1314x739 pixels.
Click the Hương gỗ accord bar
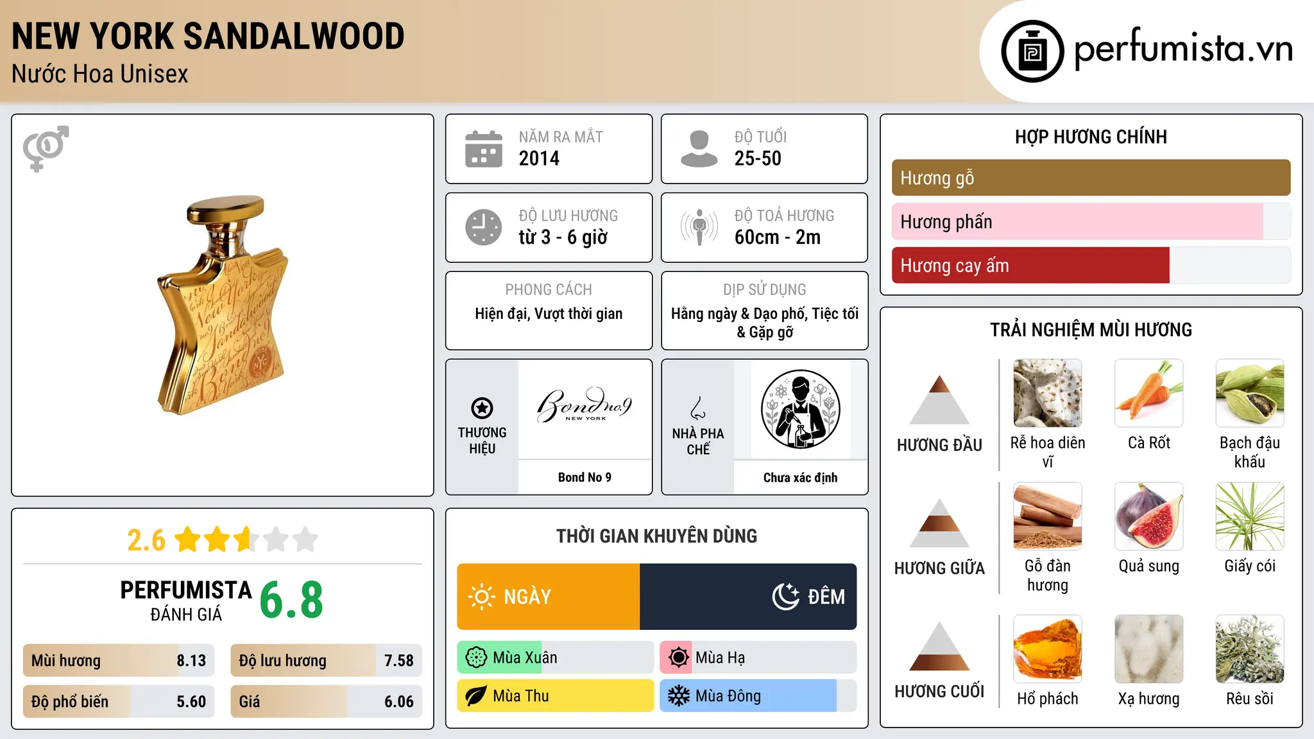coord(1091,178)
